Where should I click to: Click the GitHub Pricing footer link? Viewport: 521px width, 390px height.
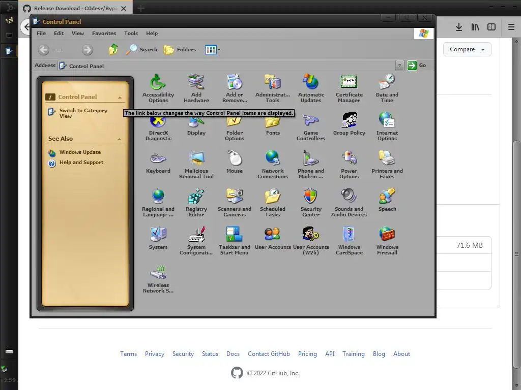point(307,354)
